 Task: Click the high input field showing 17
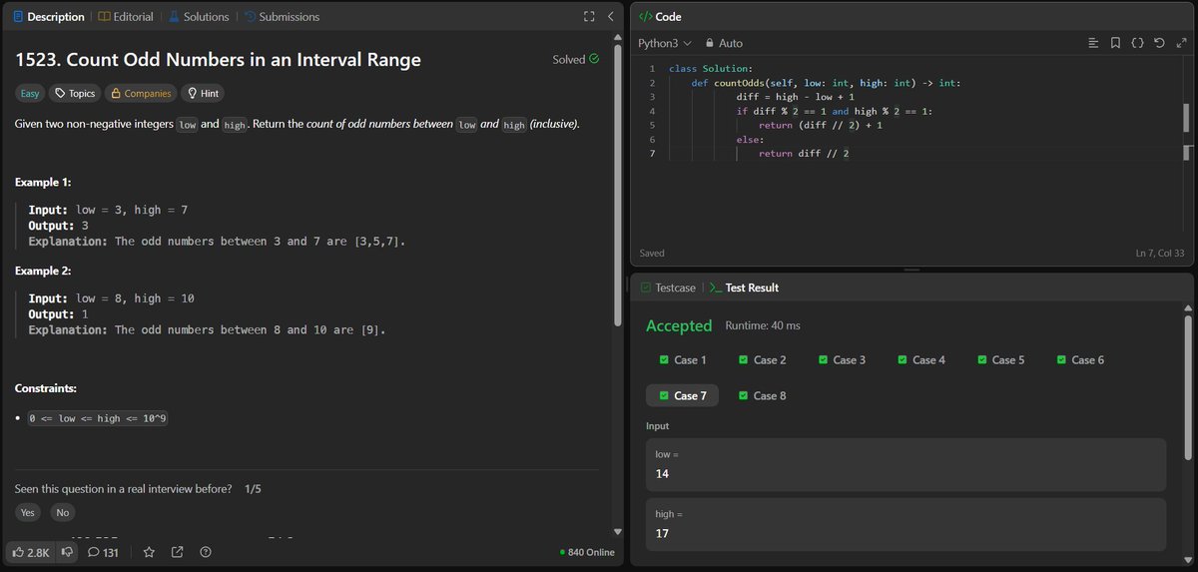click(x=906, y=524)
